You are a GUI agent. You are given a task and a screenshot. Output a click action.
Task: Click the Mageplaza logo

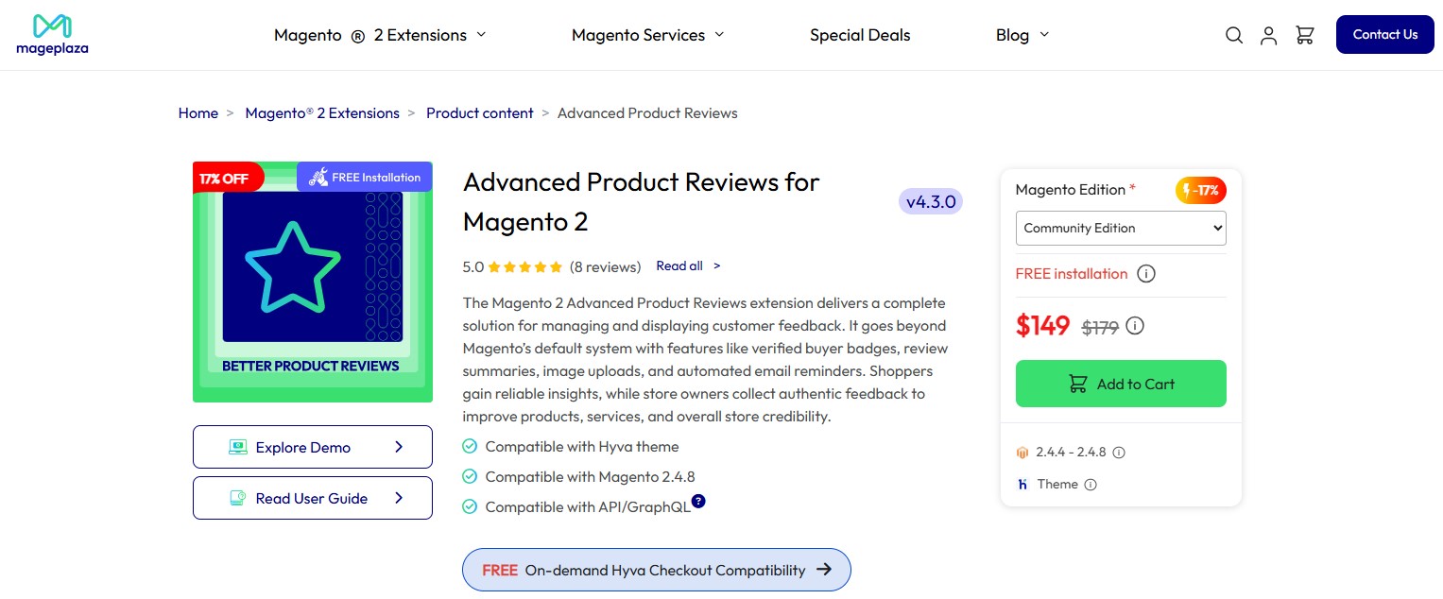tap(52, 34)
